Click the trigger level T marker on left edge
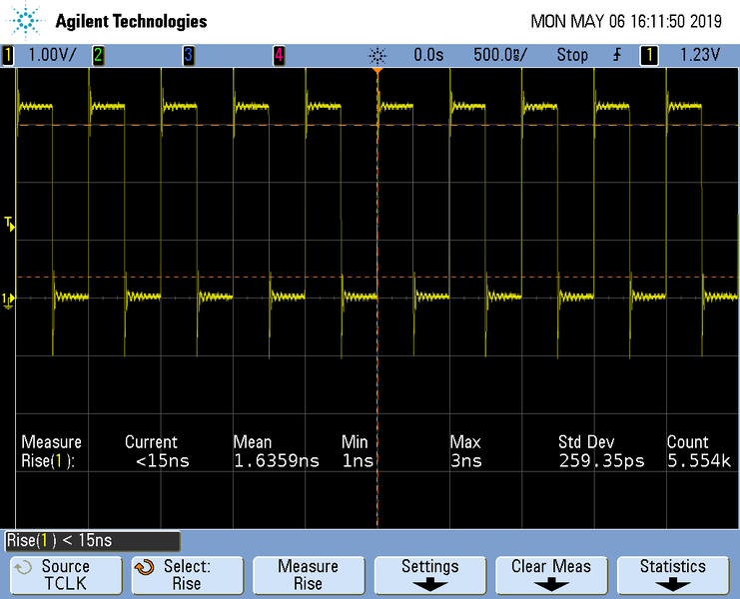This screenshot has height=599, width=740. tap(10, 226)
